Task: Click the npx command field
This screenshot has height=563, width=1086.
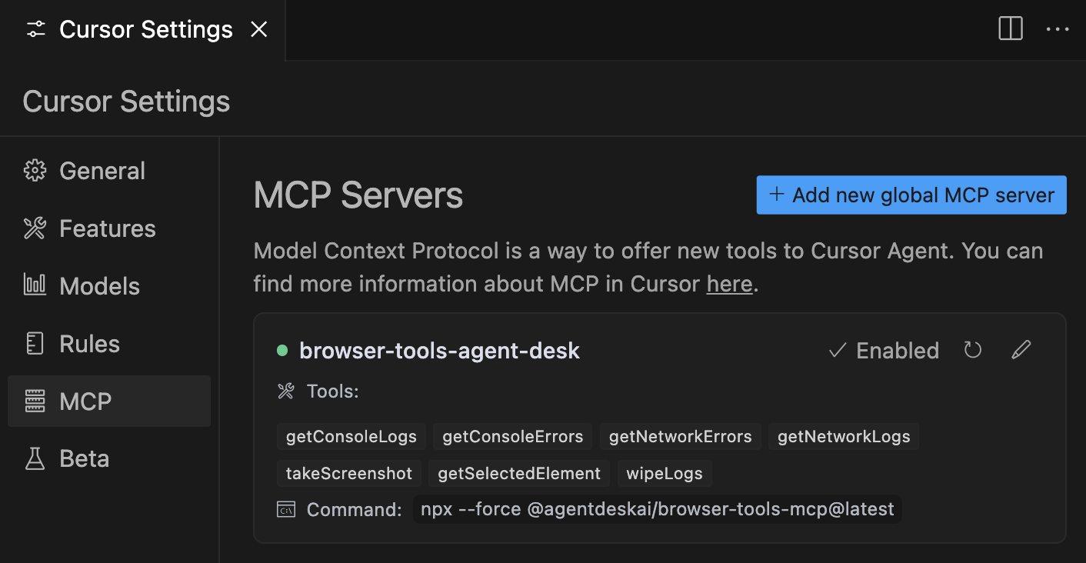Action: click(x=657, y=509)
